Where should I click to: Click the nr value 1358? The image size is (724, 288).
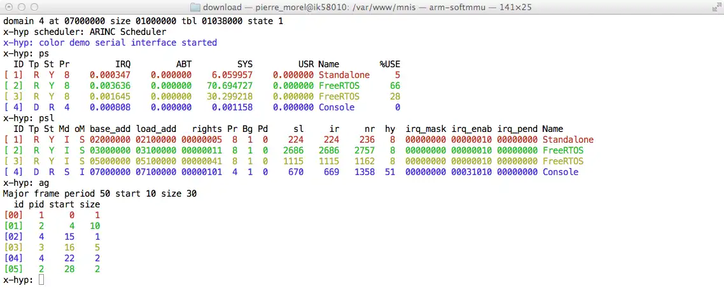(x=365, y=172)
